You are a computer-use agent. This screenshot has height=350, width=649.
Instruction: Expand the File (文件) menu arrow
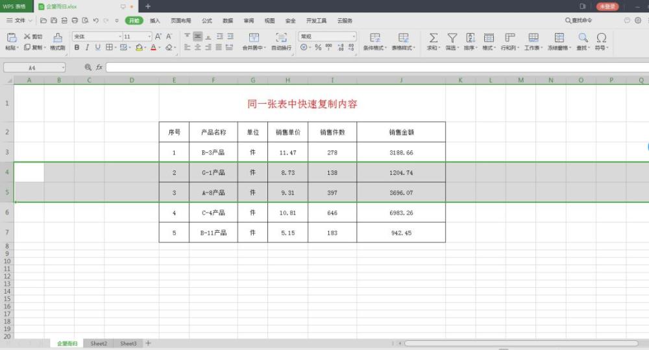point(31,20)
